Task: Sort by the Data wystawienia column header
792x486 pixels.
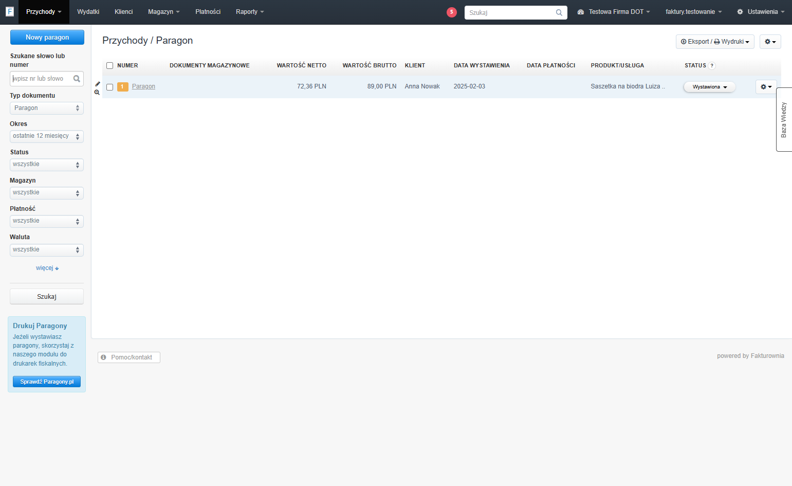Action: (482, 66)
